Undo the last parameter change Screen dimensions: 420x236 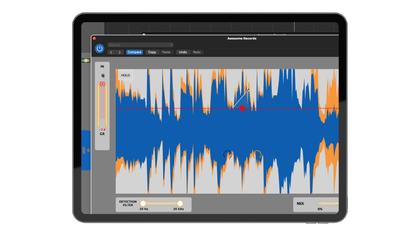point(183,52)
